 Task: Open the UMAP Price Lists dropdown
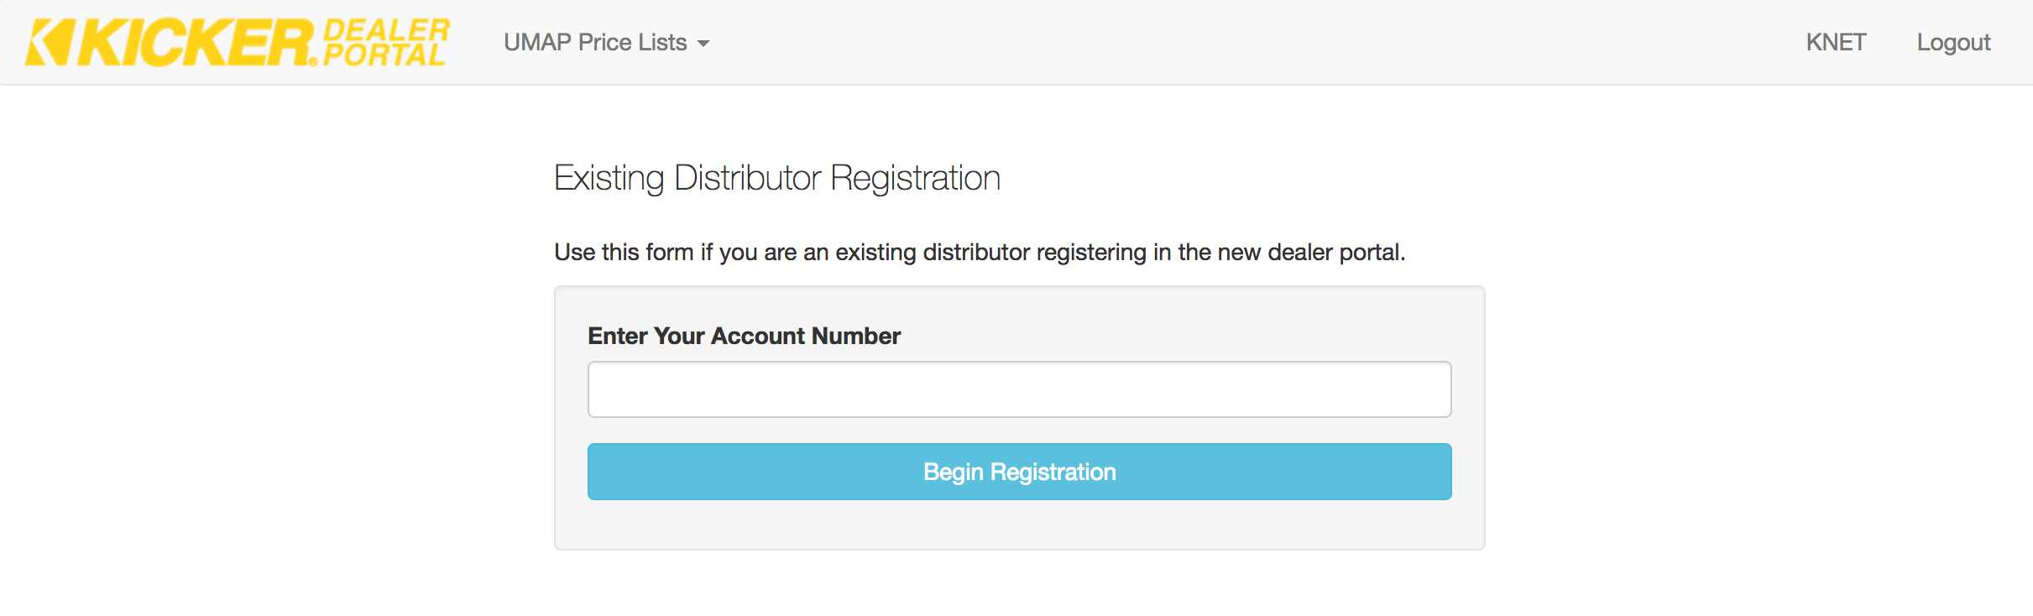(x=606, y=42)
